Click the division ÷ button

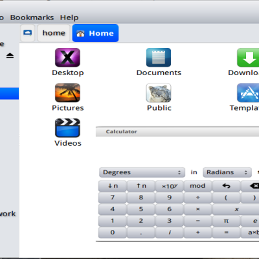tap(197, 197)
